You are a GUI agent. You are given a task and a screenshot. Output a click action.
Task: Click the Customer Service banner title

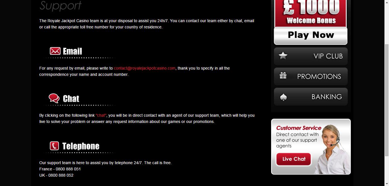299,128
